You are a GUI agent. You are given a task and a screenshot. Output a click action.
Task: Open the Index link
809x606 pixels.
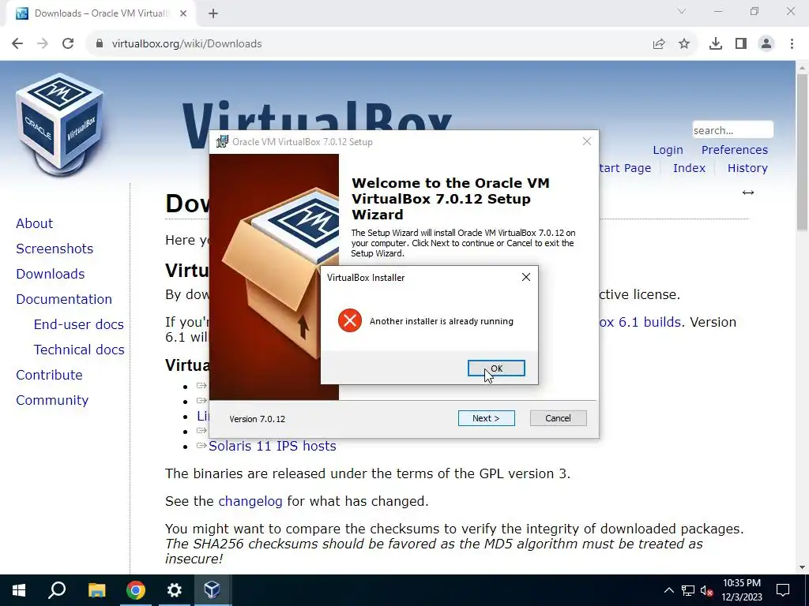[x=689, y=168]
